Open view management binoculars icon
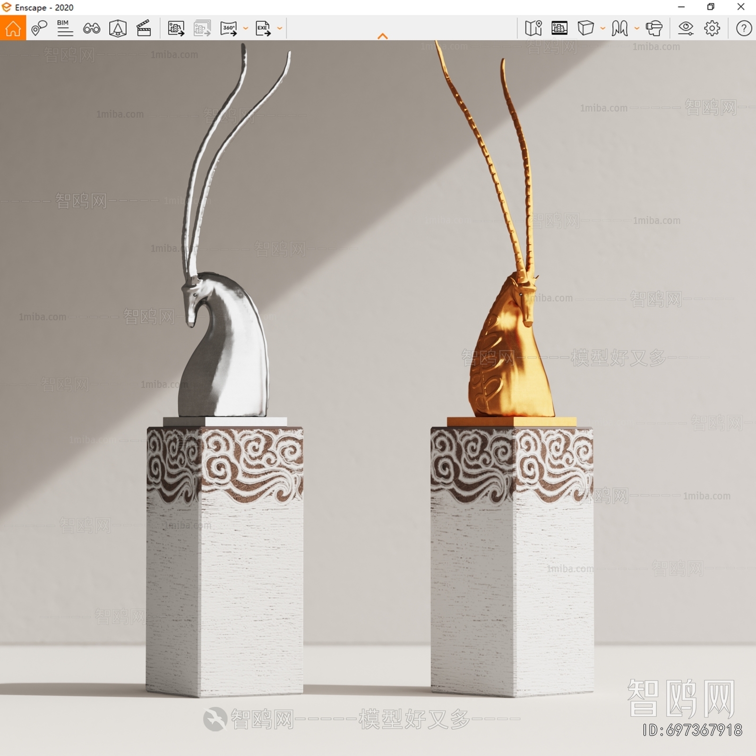 [91, 28]
